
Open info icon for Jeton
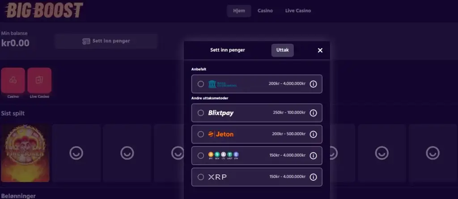[x=313, y=134]
